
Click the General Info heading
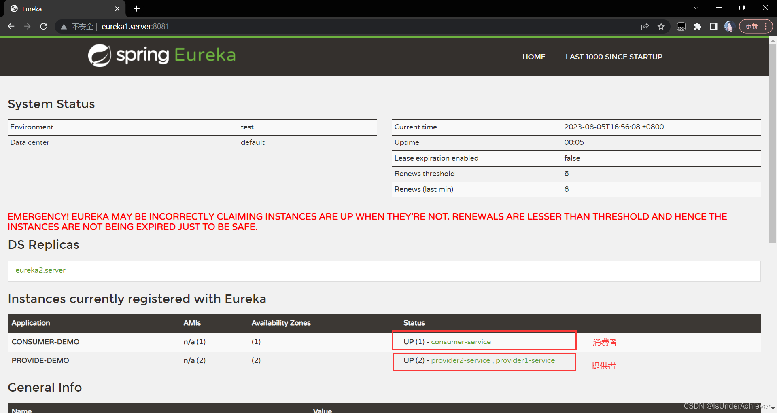45,388
